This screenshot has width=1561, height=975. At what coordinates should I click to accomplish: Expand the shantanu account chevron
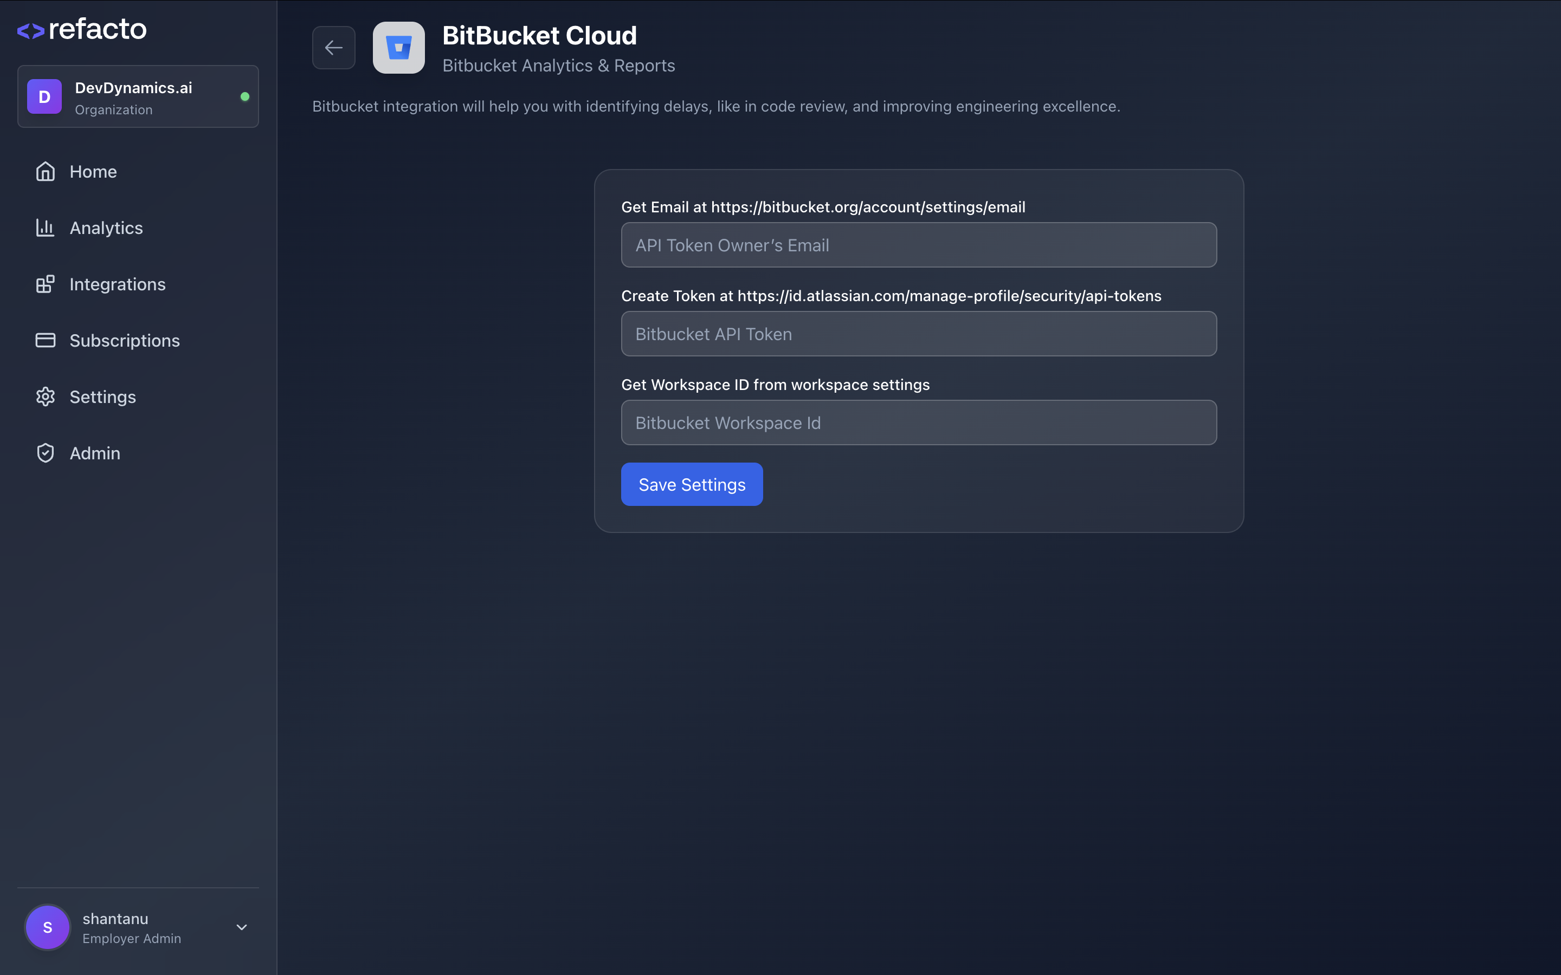pos(241,927)
